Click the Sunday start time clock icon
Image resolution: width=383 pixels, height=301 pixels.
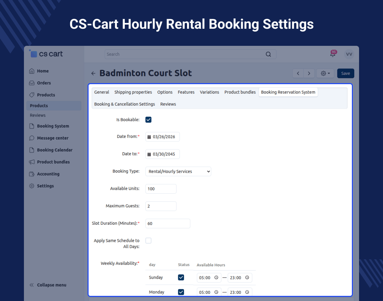point(216,278)
